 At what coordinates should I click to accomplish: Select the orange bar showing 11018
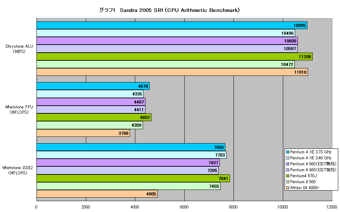(172, 72)
